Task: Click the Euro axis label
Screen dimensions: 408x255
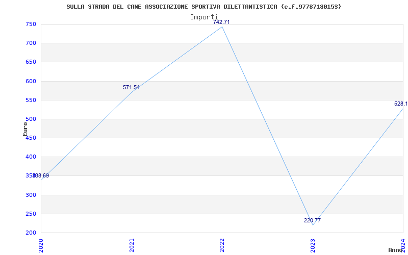Action: pos(25,129)
